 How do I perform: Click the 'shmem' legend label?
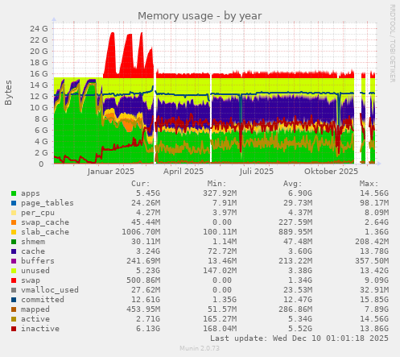[x=33, y=242]
